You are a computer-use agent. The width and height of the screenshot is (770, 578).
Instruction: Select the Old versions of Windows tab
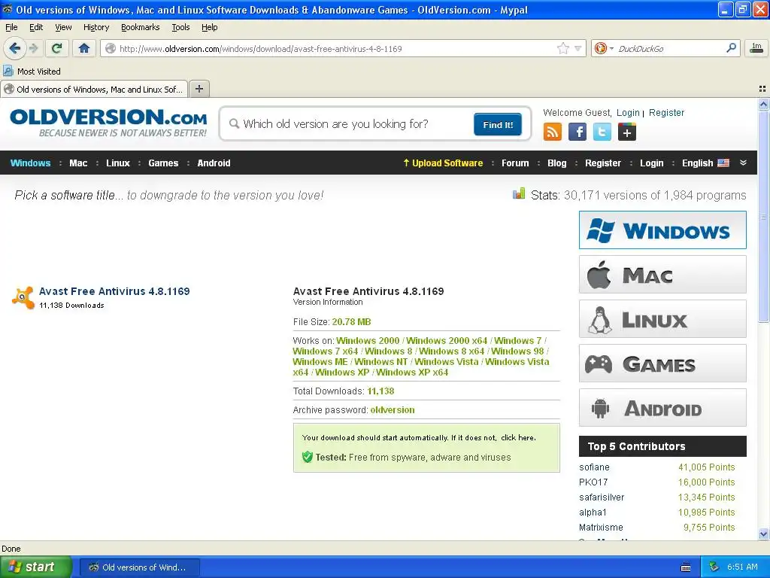tap(94, 89)
